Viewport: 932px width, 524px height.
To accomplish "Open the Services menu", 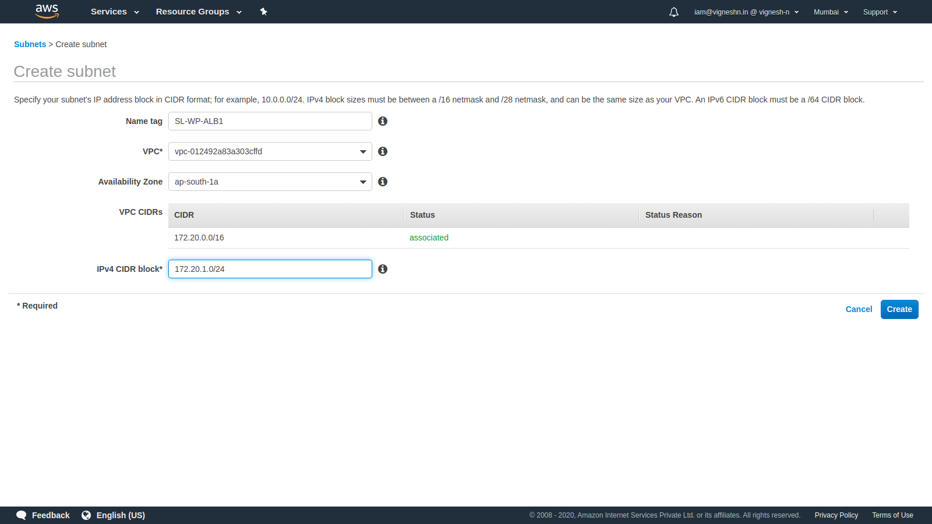I will click(115, 12).
